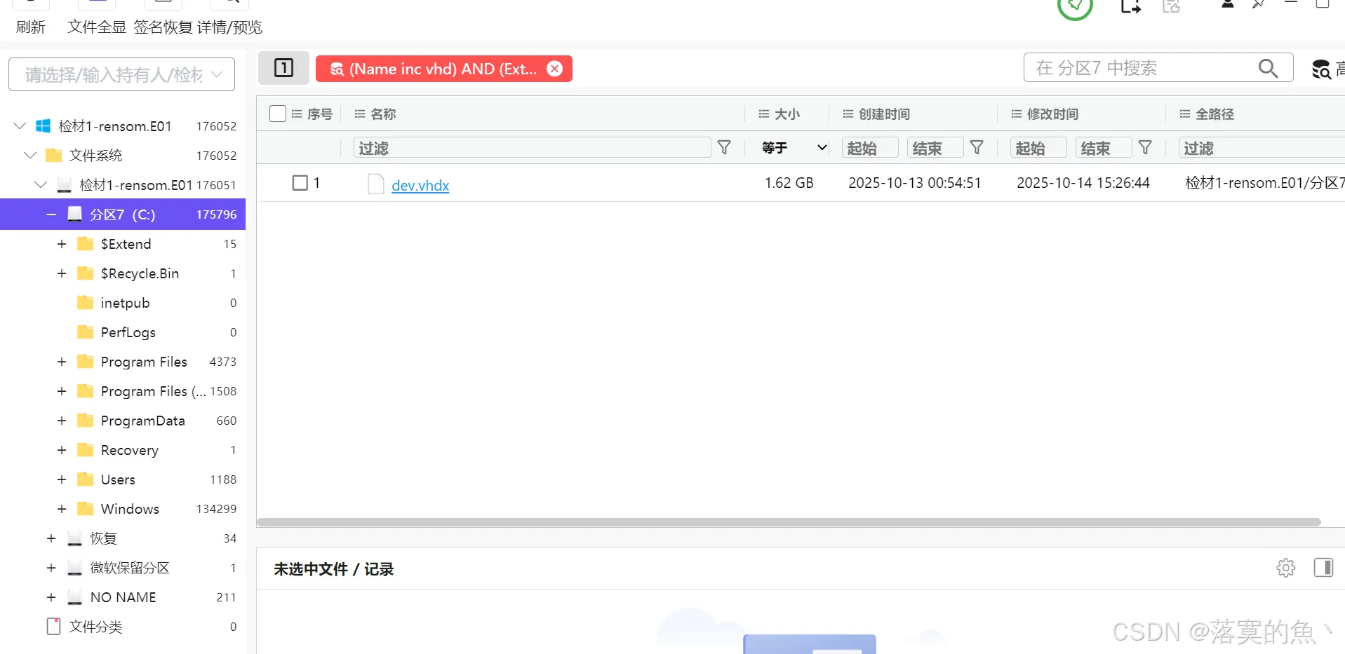
Task: Click the funnel icon of the 修改时间 filter
Action: (1145, 147)
